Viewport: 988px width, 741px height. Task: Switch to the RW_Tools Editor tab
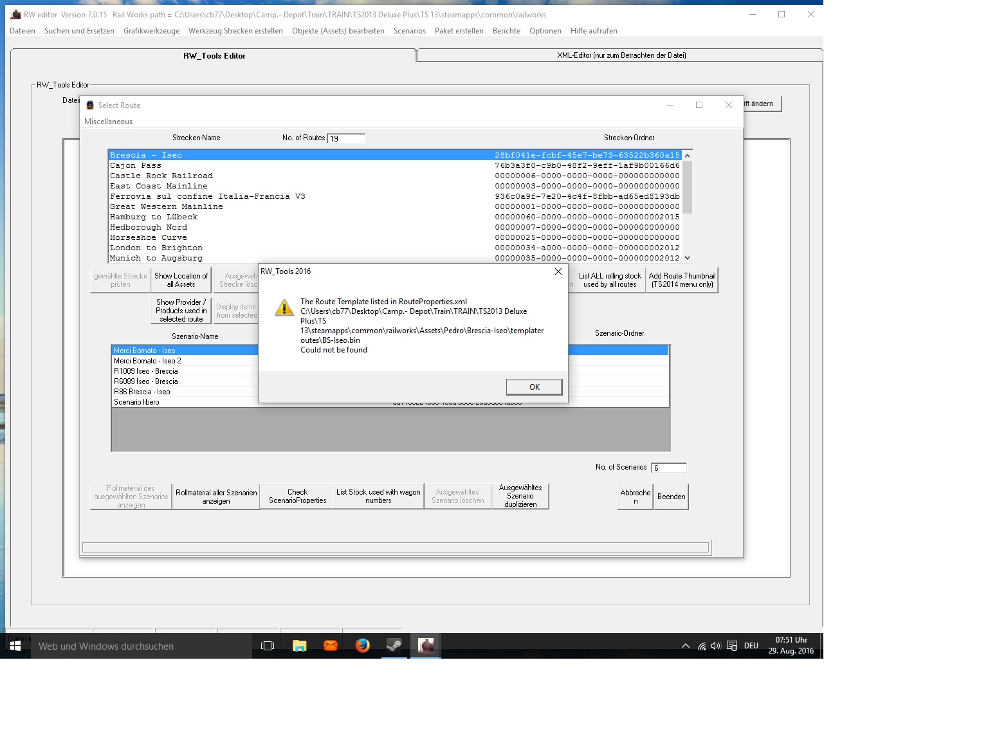(214, 56)
